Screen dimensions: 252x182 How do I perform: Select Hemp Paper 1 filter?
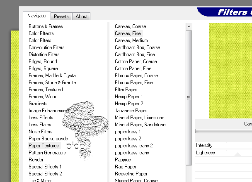pyautogui.click(x=129, y=97)
